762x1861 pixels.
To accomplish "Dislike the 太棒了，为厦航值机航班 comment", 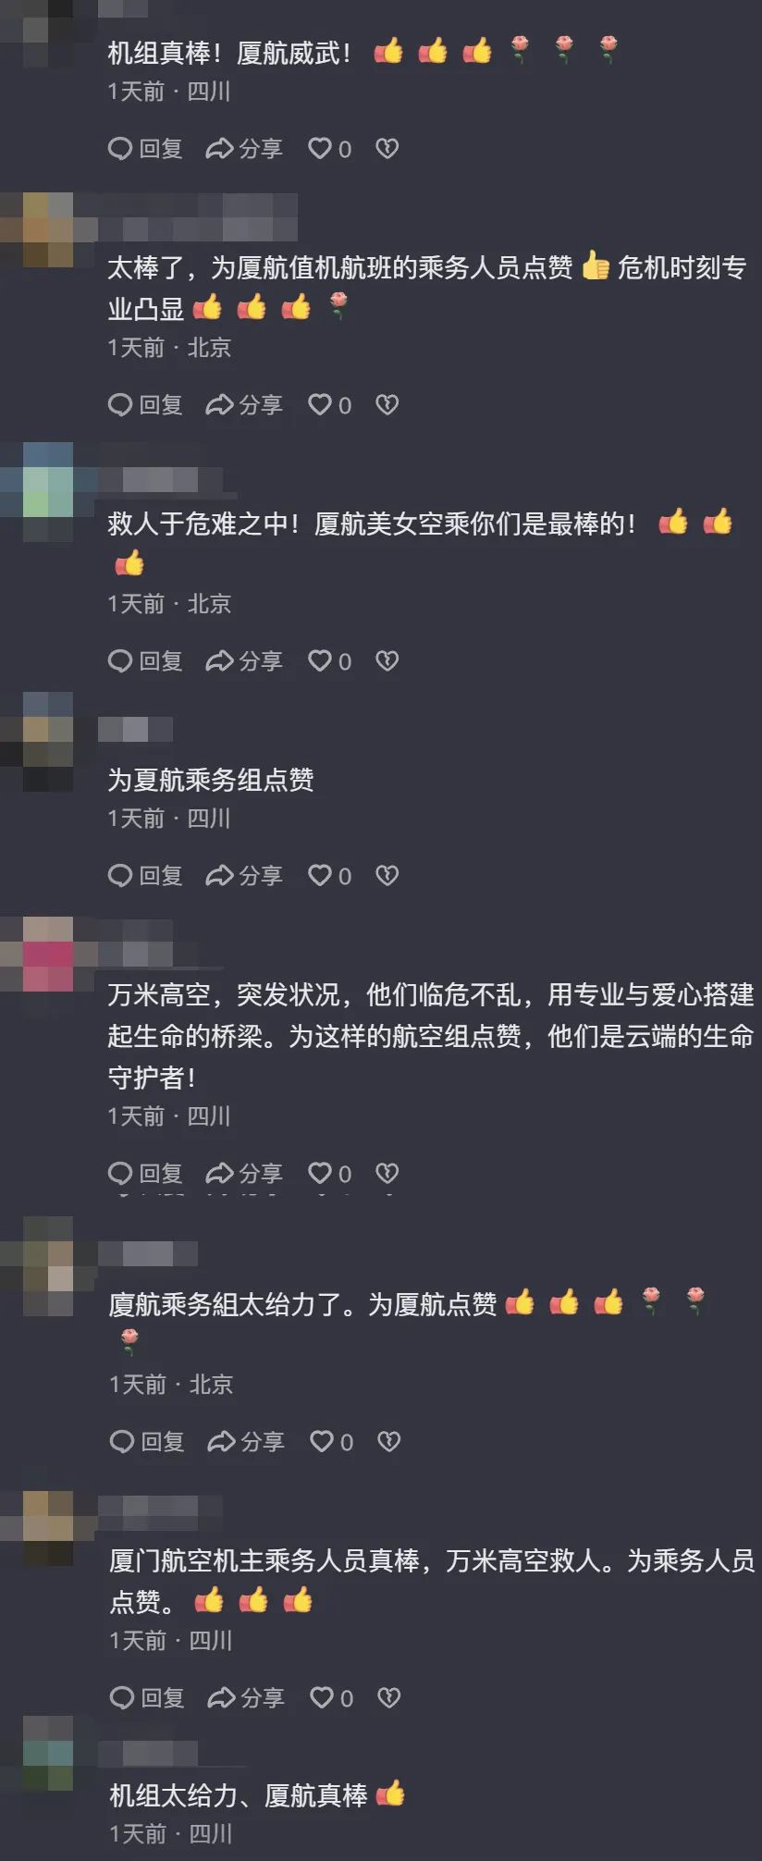I will coord(387,404).
